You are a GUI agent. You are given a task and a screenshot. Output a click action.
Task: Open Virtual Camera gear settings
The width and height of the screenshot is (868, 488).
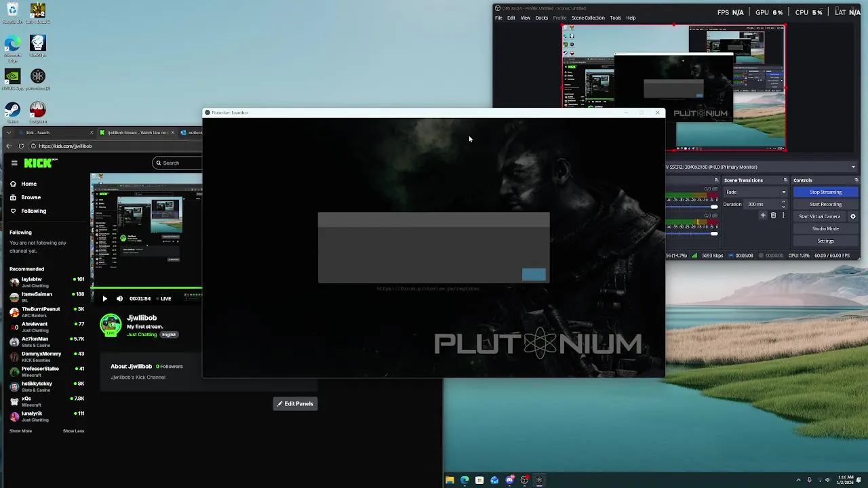(x=853, y=216)
